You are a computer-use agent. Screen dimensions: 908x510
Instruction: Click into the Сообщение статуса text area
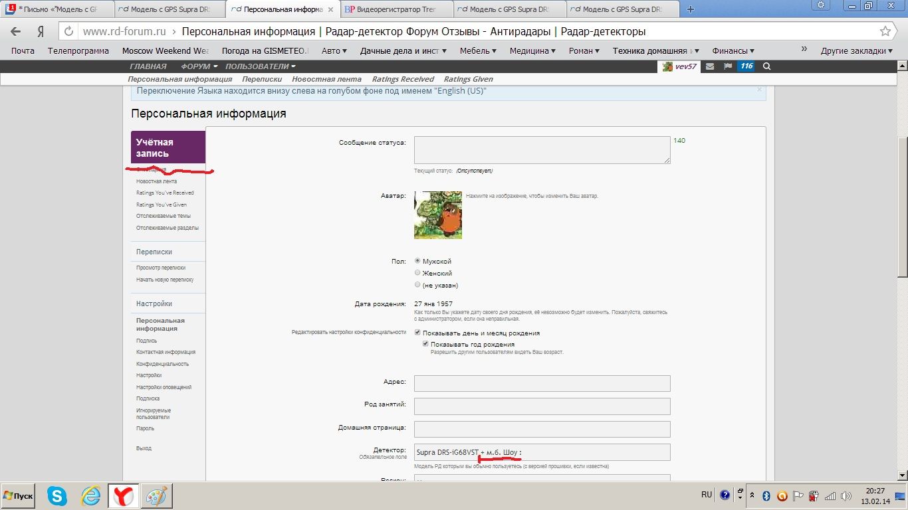[x=542, y=150]
